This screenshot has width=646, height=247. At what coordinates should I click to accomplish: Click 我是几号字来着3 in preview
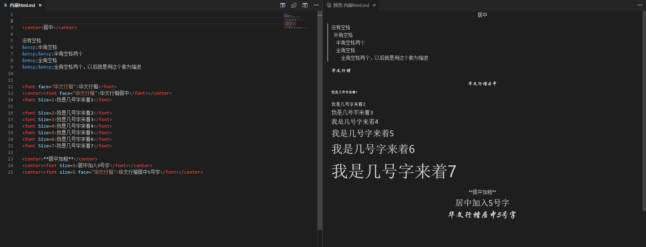[x=352, y=112]
